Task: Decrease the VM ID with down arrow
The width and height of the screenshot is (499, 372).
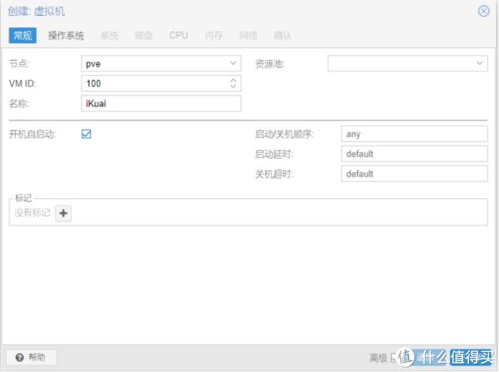Action: click(x=233, y=87)
